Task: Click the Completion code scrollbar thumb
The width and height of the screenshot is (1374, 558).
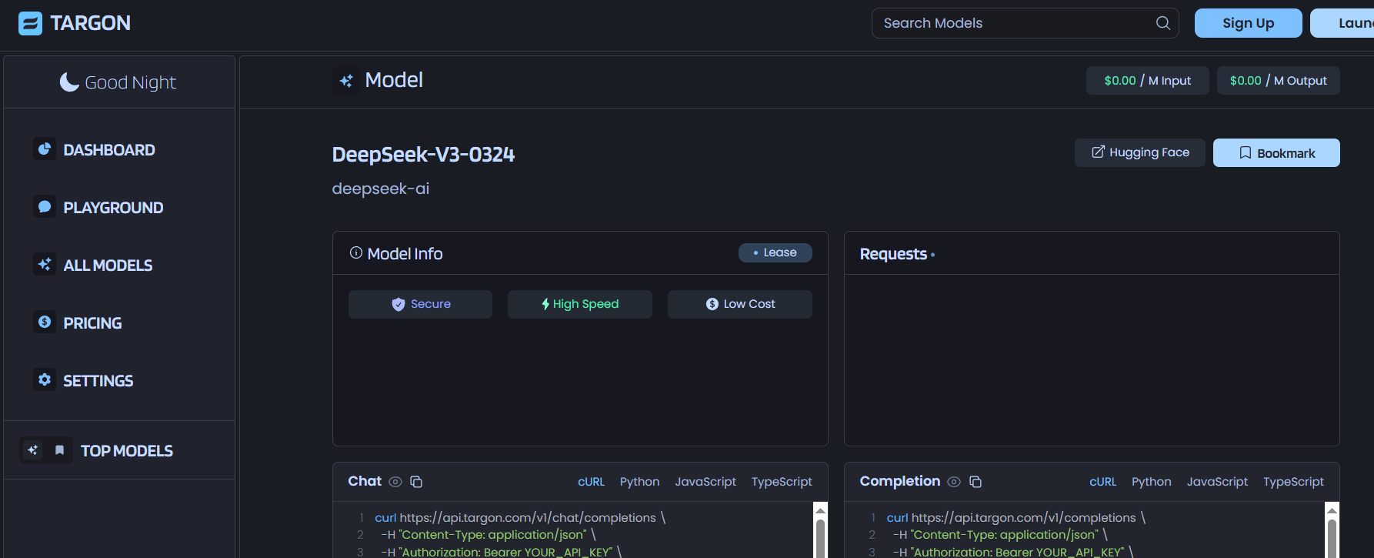Action: pos(1332,538)
